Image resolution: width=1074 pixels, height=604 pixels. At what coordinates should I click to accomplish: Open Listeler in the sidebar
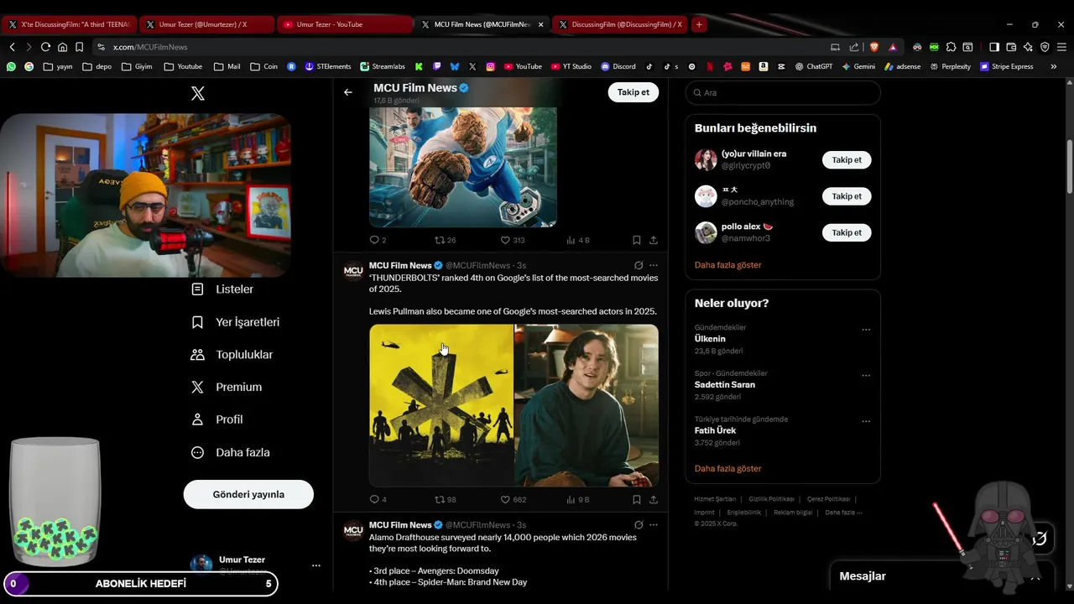[222, 289]
